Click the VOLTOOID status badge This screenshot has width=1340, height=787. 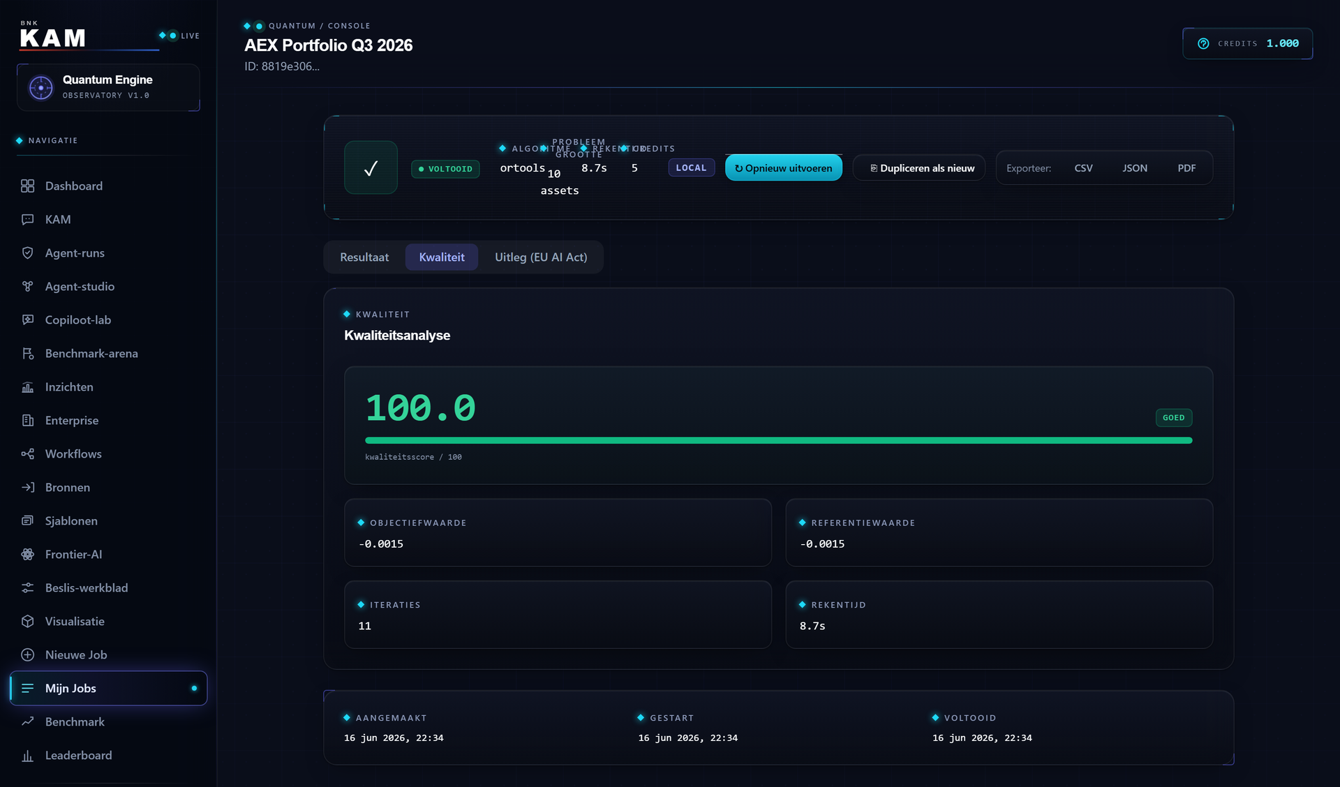pos(445,169)
